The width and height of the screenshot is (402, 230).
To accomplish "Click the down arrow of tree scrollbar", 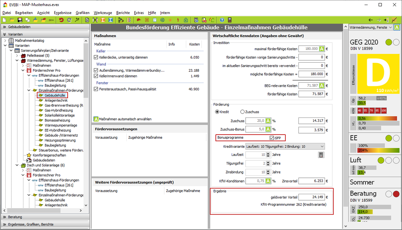I will pos(86,205).
